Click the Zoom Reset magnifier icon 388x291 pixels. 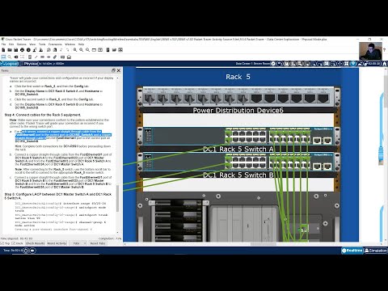point(81,50)
